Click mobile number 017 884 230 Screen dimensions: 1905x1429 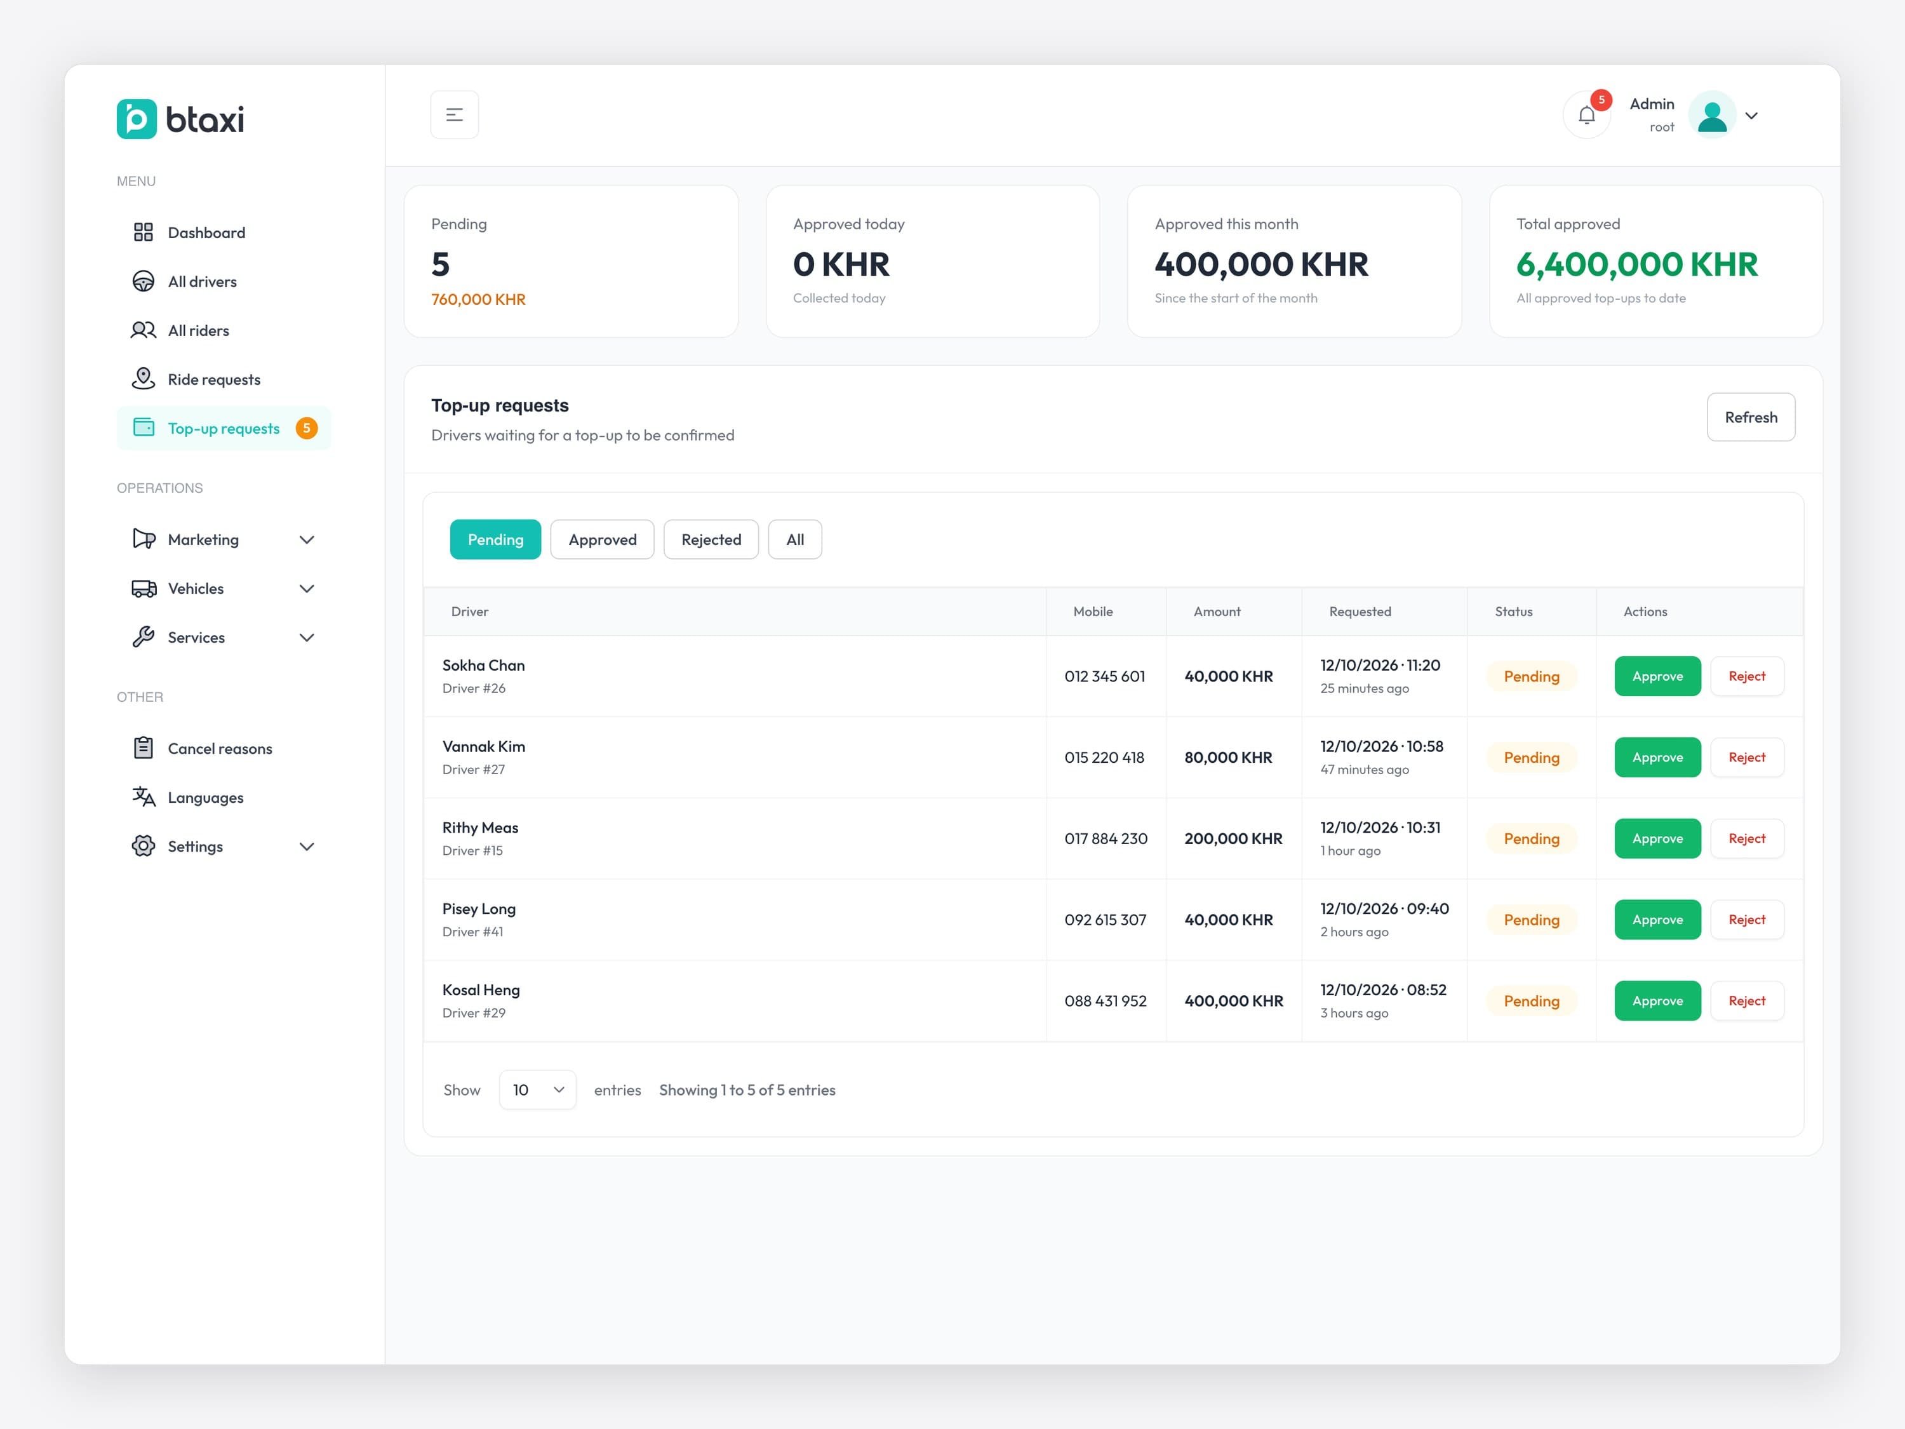point(1106,838)
